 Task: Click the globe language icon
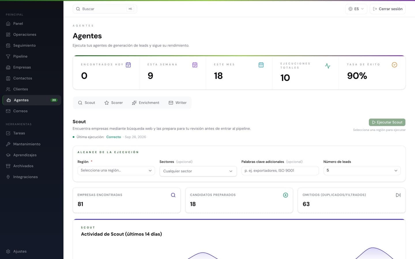(350, 9)
